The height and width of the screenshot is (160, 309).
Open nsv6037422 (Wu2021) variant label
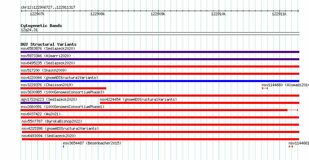41,114
